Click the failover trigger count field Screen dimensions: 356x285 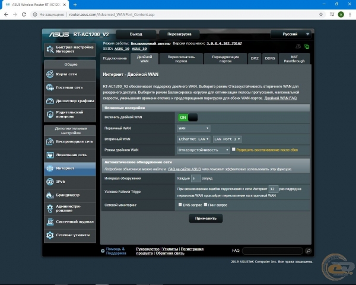tap(274, 189)
